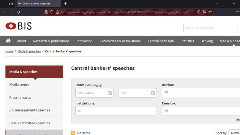The height and width of the screenshot is (135, 240).
Task: Open the calendar picker for Until date
Action: (x=153, y=93)
